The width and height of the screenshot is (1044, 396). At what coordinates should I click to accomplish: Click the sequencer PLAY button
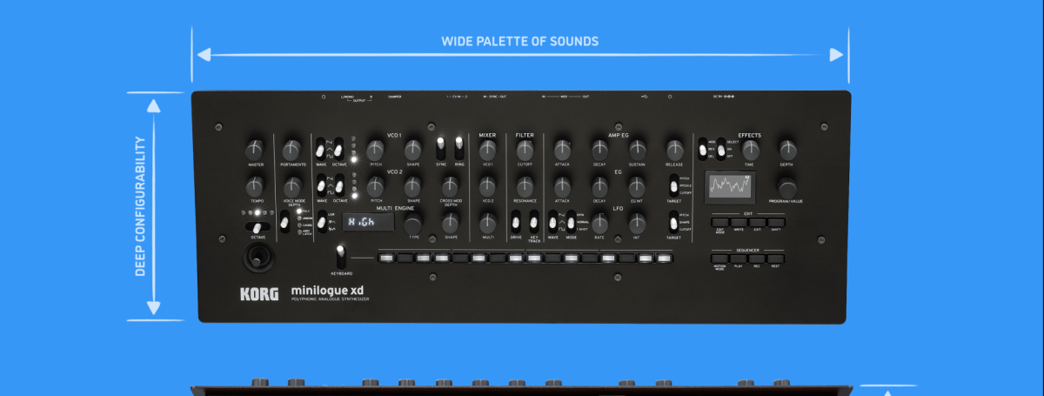[739, 258]
